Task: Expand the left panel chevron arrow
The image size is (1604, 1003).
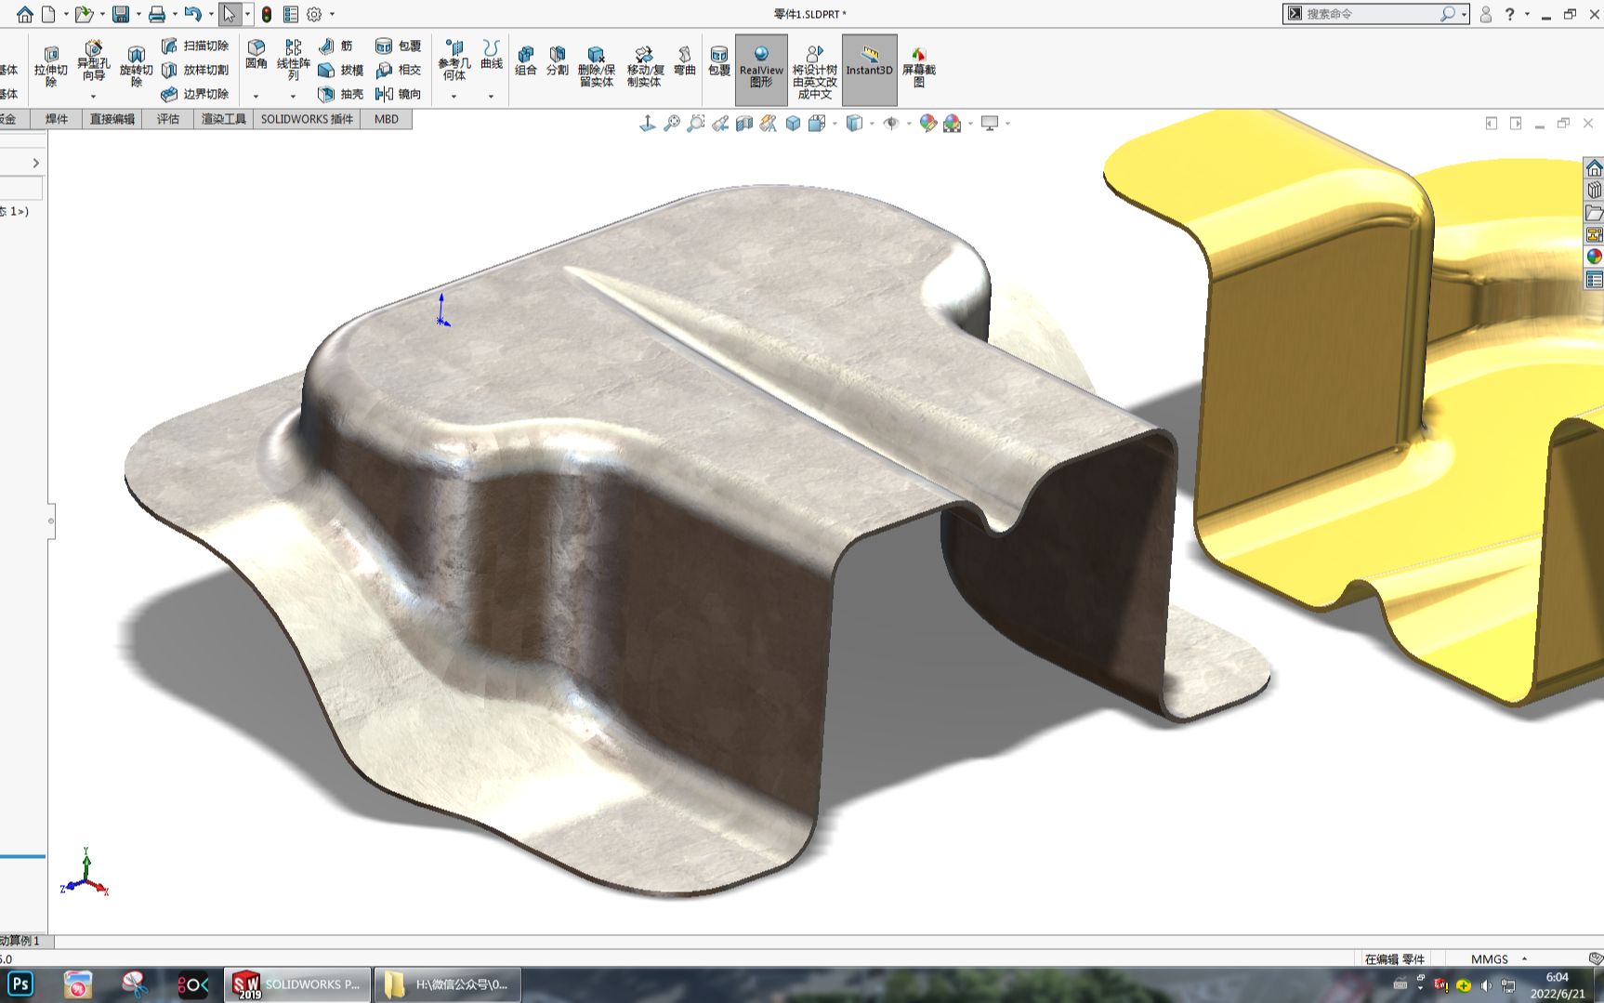Action: click(35, 164)
